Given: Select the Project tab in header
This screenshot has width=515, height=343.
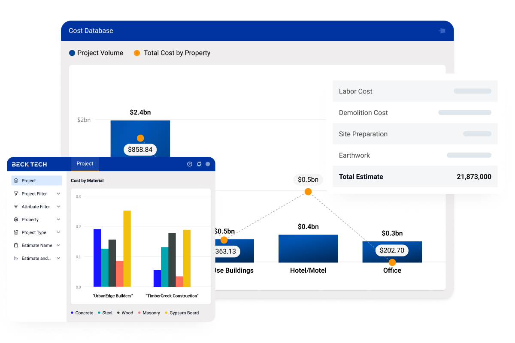Looking at the screenshot, I should click(x=85, y=164).
